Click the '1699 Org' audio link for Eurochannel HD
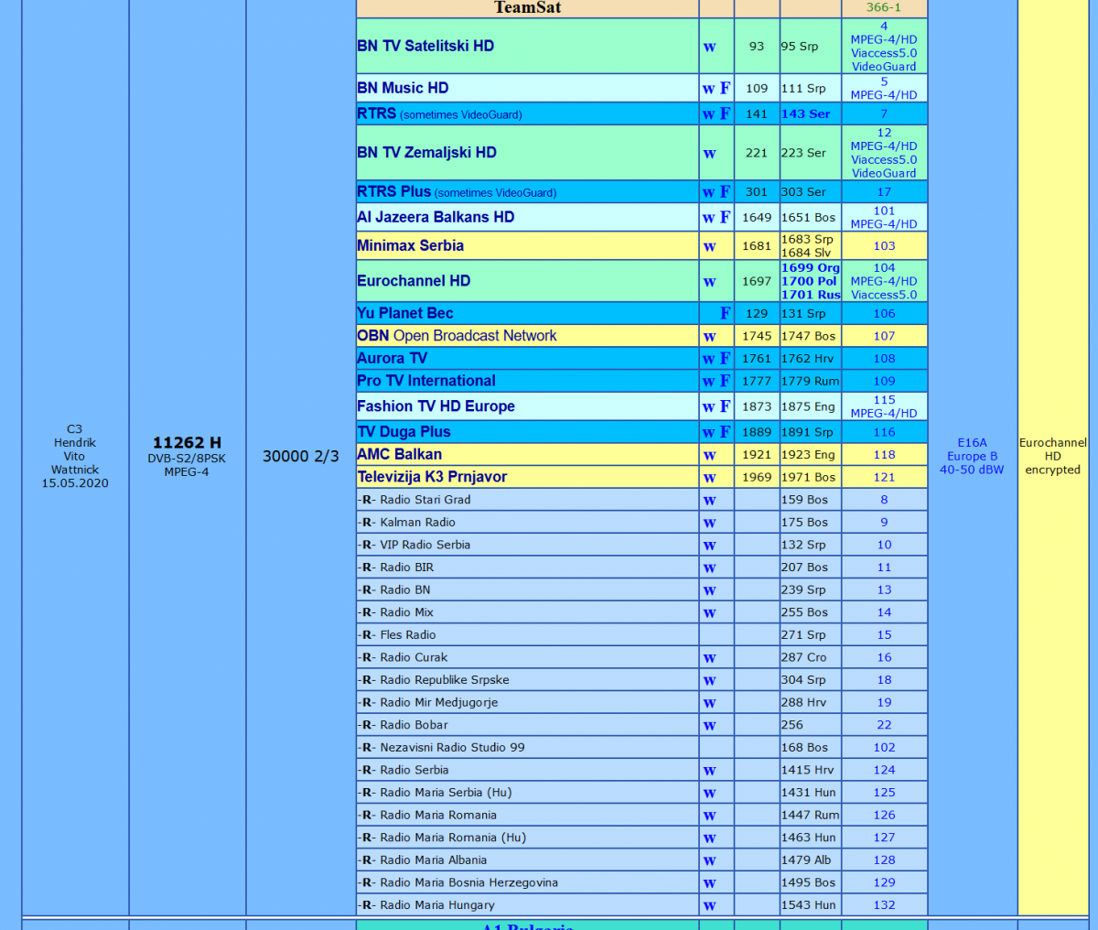This screenshot has height=930, width=1098. (810, 267)
